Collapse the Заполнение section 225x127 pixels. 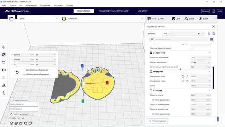[x=210, y=53]
